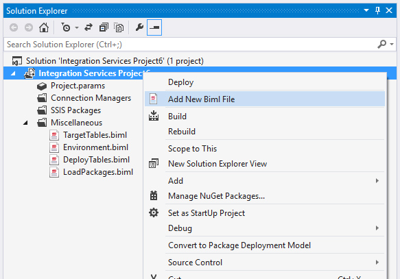Click the Pending Changes Filter clock icon
The height and width of the screenshot is (279, 400).
point(66,27)
